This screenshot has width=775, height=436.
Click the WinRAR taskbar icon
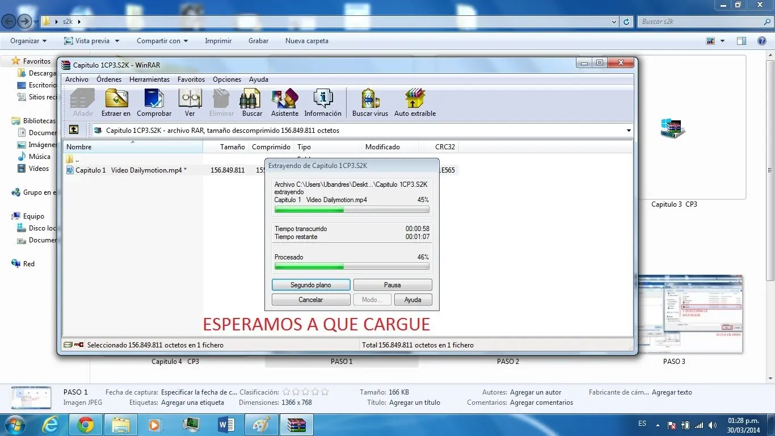coord(297,425)
